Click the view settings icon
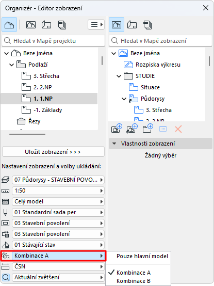 pyautogui.click(x=163, y=129)
